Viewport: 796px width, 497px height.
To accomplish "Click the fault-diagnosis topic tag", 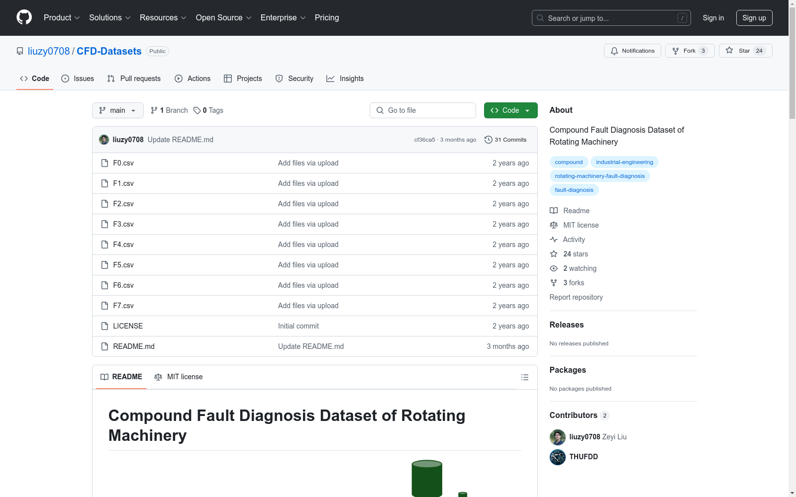I will 574,190.
